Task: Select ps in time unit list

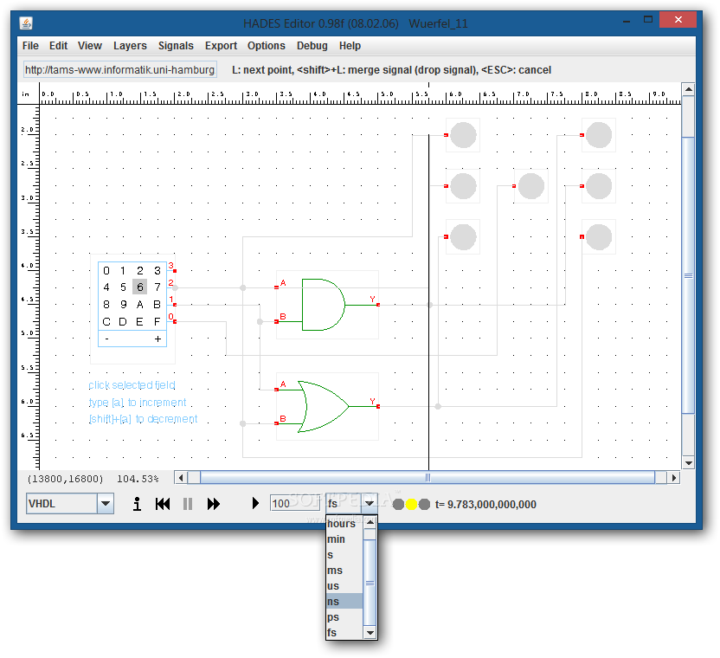Action: point(344,617)
